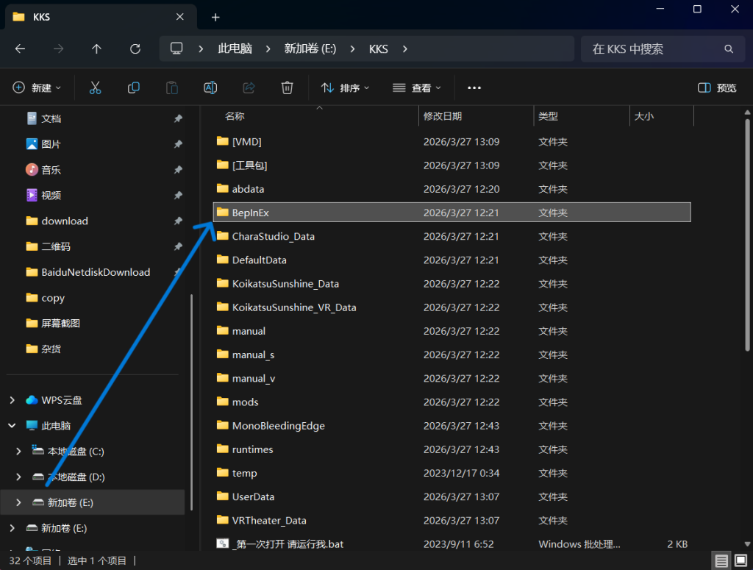Click 此电脑 breadcrumb in address bar
The height and width of the screenshot is (570, 753).
[x=235, y=49]
